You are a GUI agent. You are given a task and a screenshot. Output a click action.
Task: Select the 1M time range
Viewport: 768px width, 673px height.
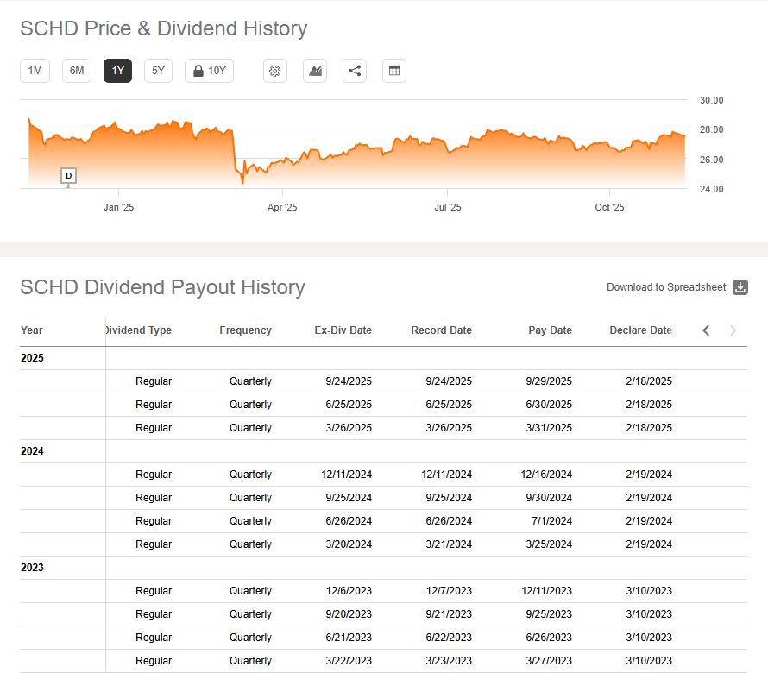(x=35, y=71)
